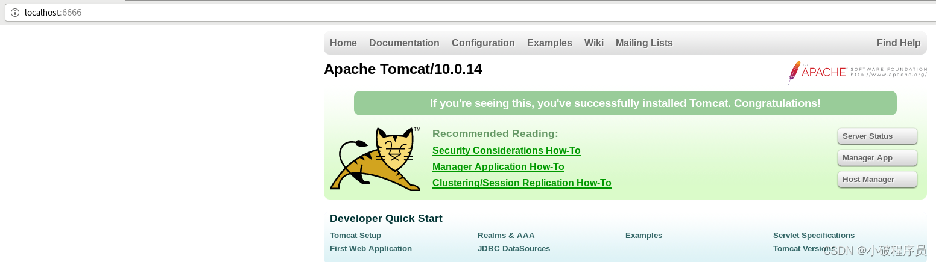Click the site info icon in address bar

tap(15, 13)
